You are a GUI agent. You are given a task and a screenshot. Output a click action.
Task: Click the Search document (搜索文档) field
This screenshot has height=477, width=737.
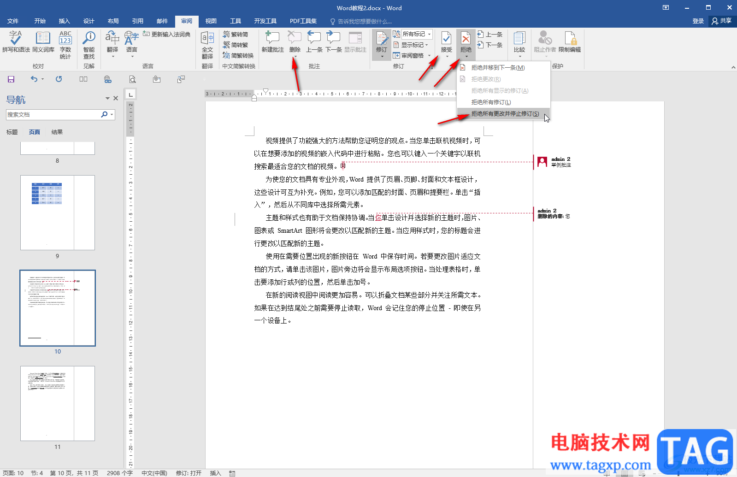pyautogui.click(x=53, y=114)
